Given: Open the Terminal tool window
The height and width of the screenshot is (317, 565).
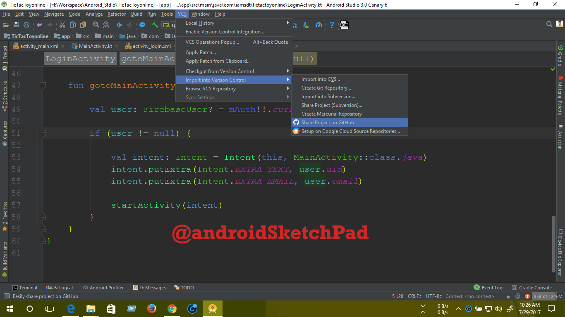Looking at the screenshot, I should (25, 288).
